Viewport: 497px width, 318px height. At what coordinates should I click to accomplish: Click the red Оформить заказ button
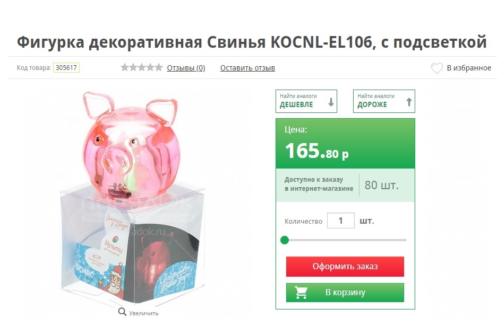tap(345, 267)
